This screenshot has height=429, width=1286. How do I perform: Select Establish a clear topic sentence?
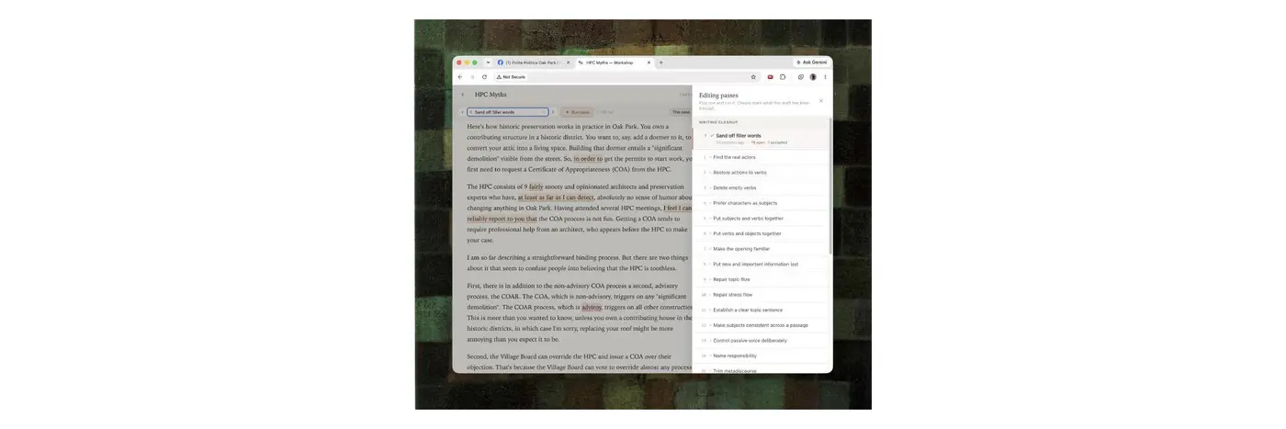(x=761, y=310)
